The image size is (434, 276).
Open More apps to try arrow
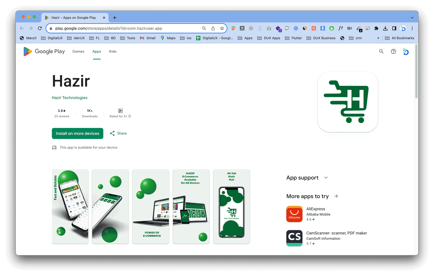336,196
